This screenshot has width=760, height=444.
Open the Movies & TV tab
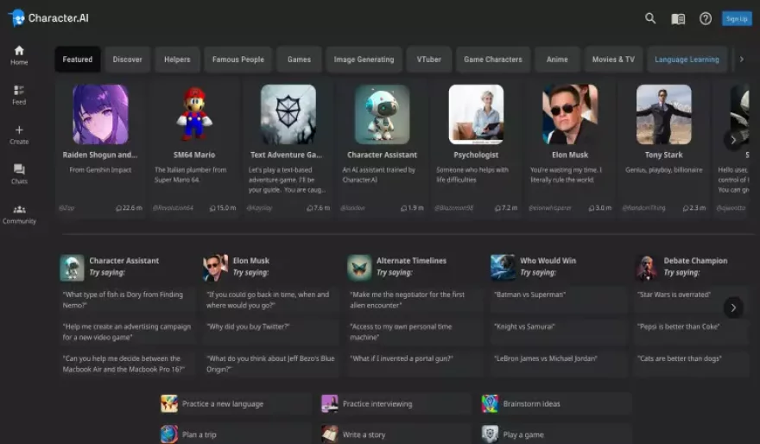(x=613, y=59)
